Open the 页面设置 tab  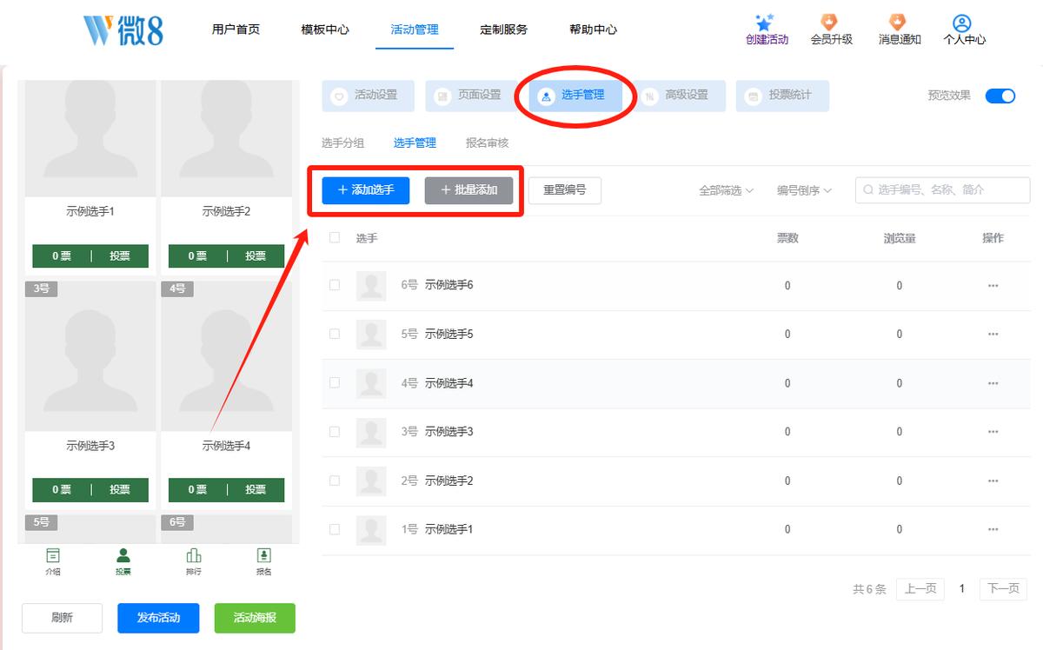(x=471, y=96)
